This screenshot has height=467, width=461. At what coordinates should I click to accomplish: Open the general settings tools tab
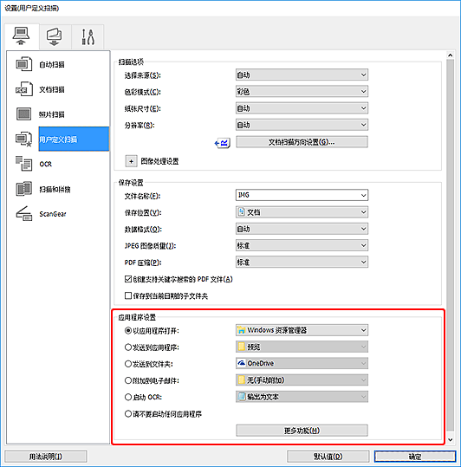(x=88, y=37)
